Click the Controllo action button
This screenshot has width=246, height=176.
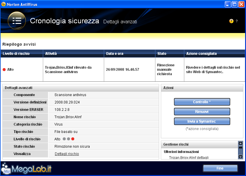pyautogui.click(x=202, y=102)
